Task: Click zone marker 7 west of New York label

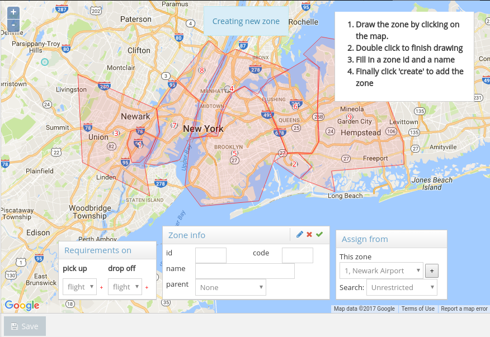Action: [175, 125]
